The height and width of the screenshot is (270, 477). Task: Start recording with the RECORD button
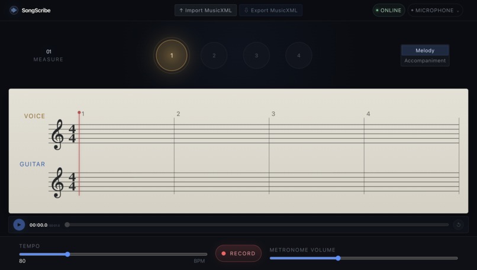[238, 253]
